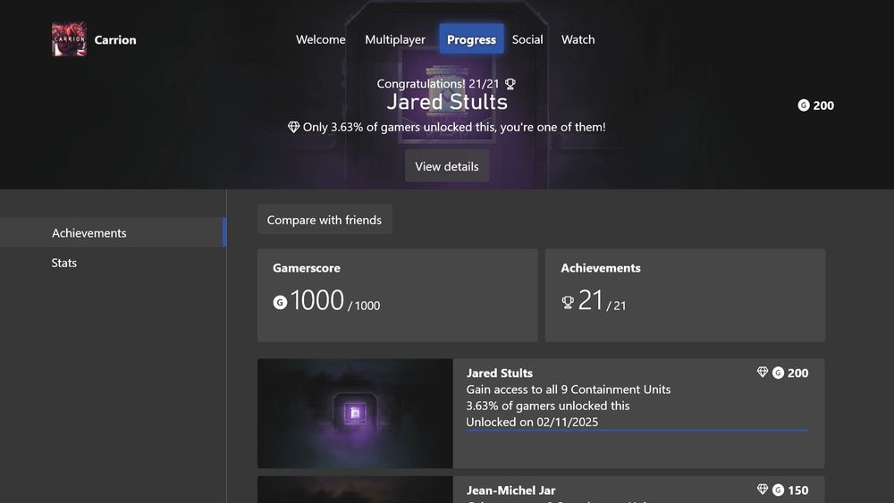Open the Watch tab
The width and height of the screenshot is (894, 503).
[x=578, y=39]
